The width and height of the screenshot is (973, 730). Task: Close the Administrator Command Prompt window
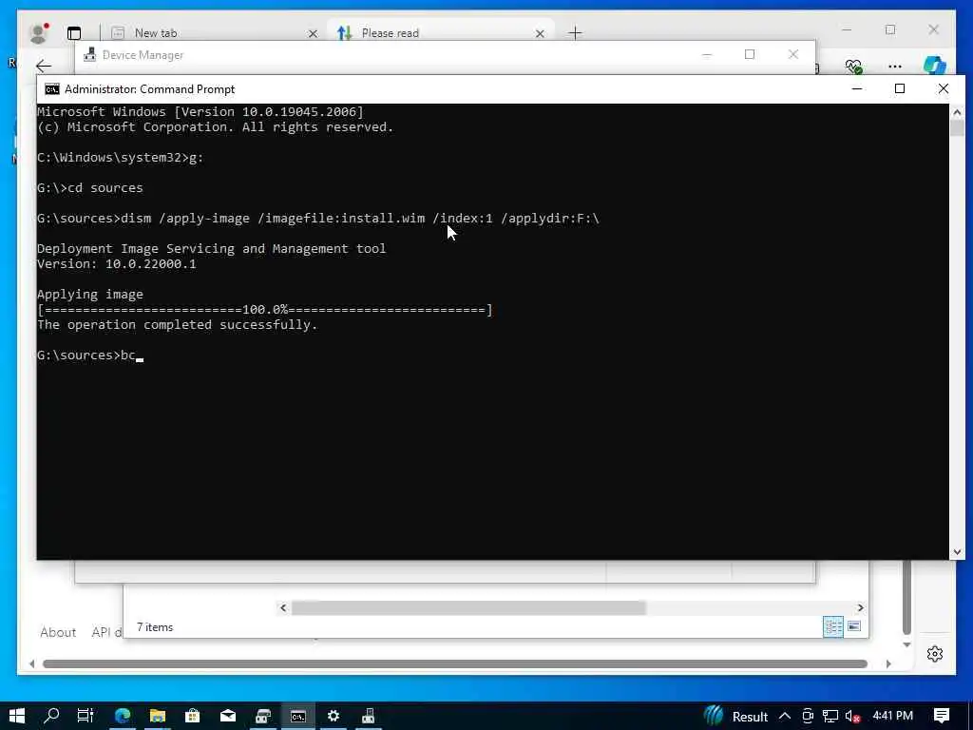944,88
